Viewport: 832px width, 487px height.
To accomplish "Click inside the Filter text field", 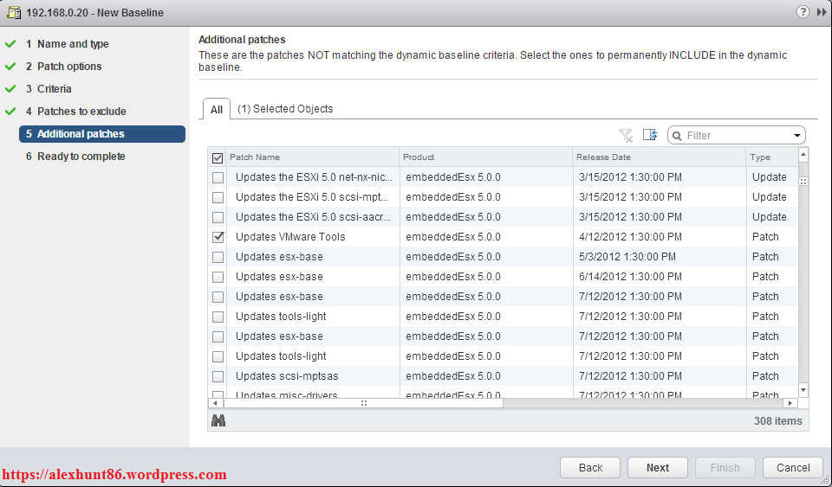I will click(x=737, y=136).
